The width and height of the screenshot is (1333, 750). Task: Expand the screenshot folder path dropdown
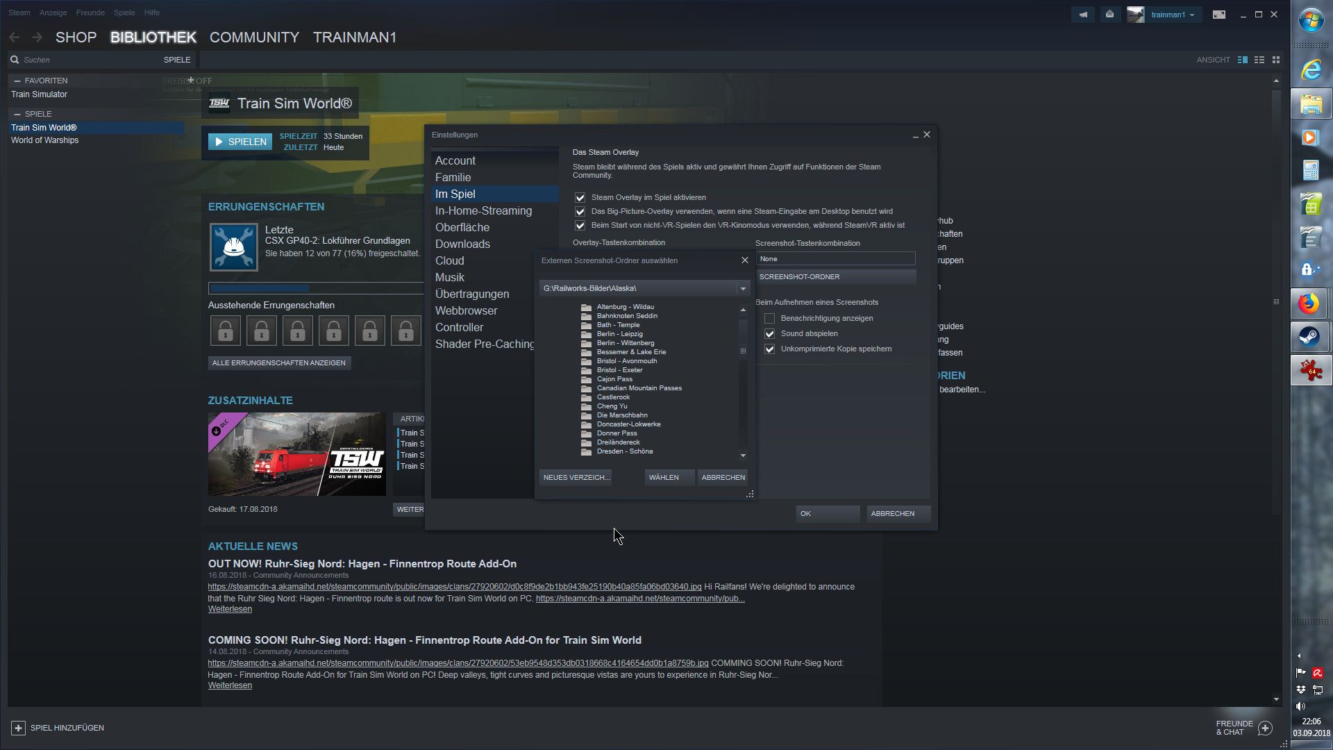[x=743, y=288]
